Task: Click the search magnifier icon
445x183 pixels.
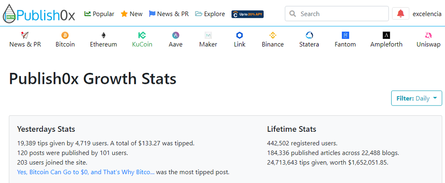Action: (x=292, y=14)
